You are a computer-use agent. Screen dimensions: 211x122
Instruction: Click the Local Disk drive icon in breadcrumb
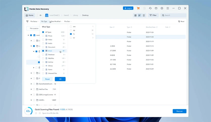pyautogui.click(x=47, y=15)
